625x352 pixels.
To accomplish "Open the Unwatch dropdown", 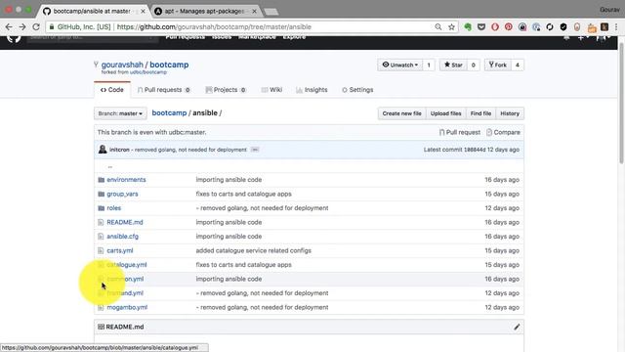I will 399,66.
